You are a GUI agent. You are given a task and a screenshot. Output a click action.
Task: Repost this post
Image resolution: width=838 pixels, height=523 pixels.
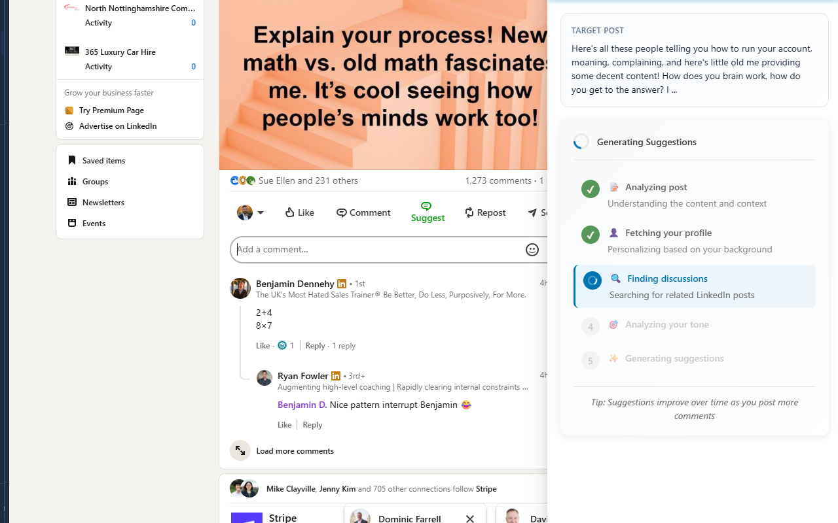click(x=485, y=212)
